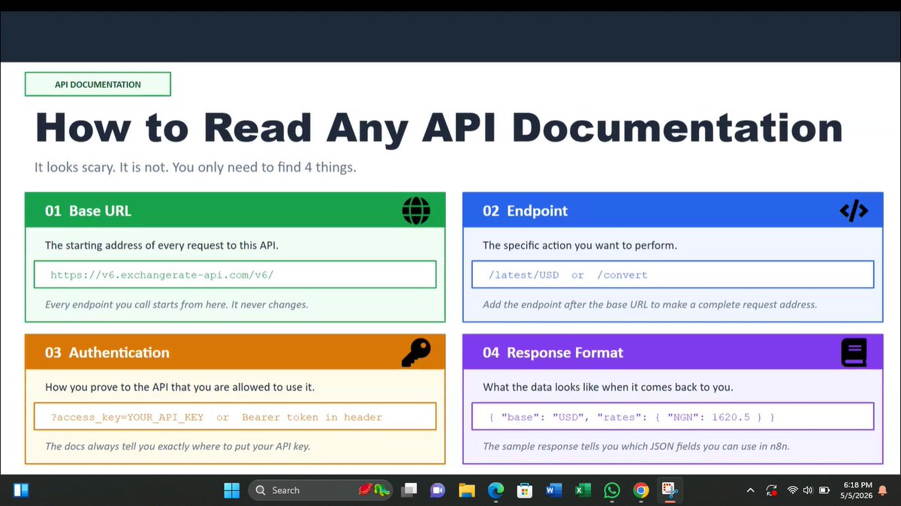The height and width of the screenshot is (506, 901).
Task: Click the title 'How to Read Any API Documentation'
Action: click(x=439, y=128)
